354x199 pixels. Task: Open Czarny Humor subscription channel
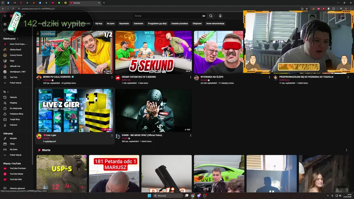coord(15,55)
